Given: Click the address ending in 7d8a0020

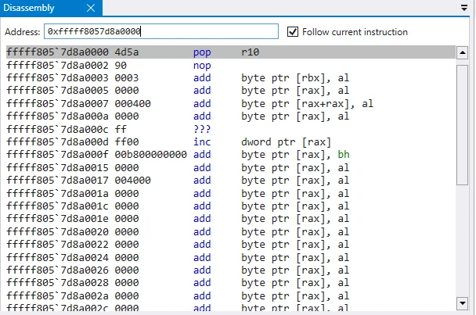Looking at the screenshot, I should (x=57, y=232).
